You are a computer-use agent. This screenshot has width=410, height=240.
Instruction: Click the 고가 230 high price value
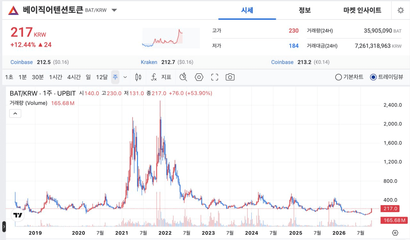[x=293, y=31]
